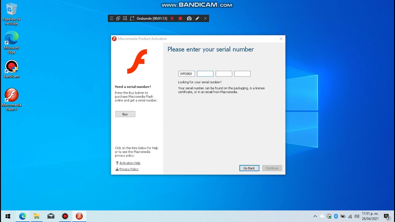Click the first serial field containing WPD800
This screenshot has width=395, height=222.
(x=186, y=74)
